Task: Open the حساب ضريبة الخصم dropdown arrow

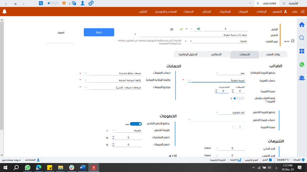Action: (x=189, y=120)
